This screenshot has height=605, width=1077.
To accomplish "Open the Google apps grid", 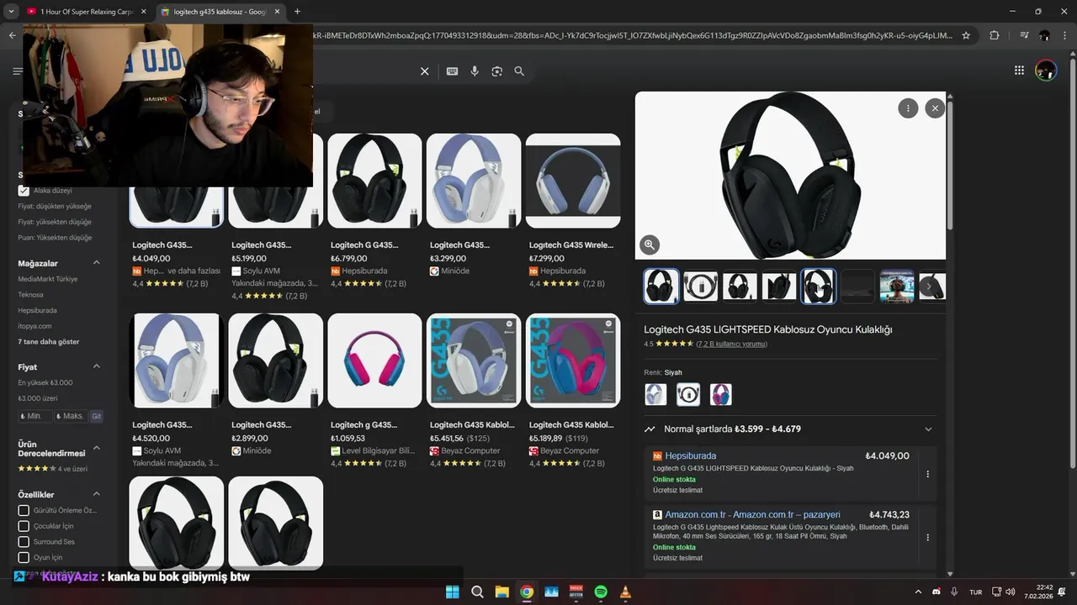I will pyautogui.click(x=1019, y=71).
